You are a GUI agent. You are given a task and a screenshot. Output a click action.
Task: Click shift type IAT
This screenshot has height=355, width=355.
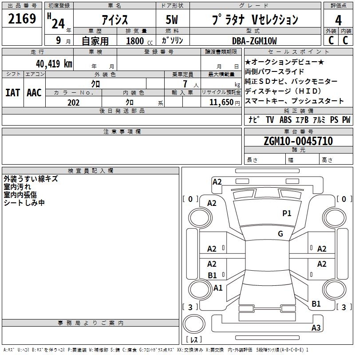[x=12, y=93]
